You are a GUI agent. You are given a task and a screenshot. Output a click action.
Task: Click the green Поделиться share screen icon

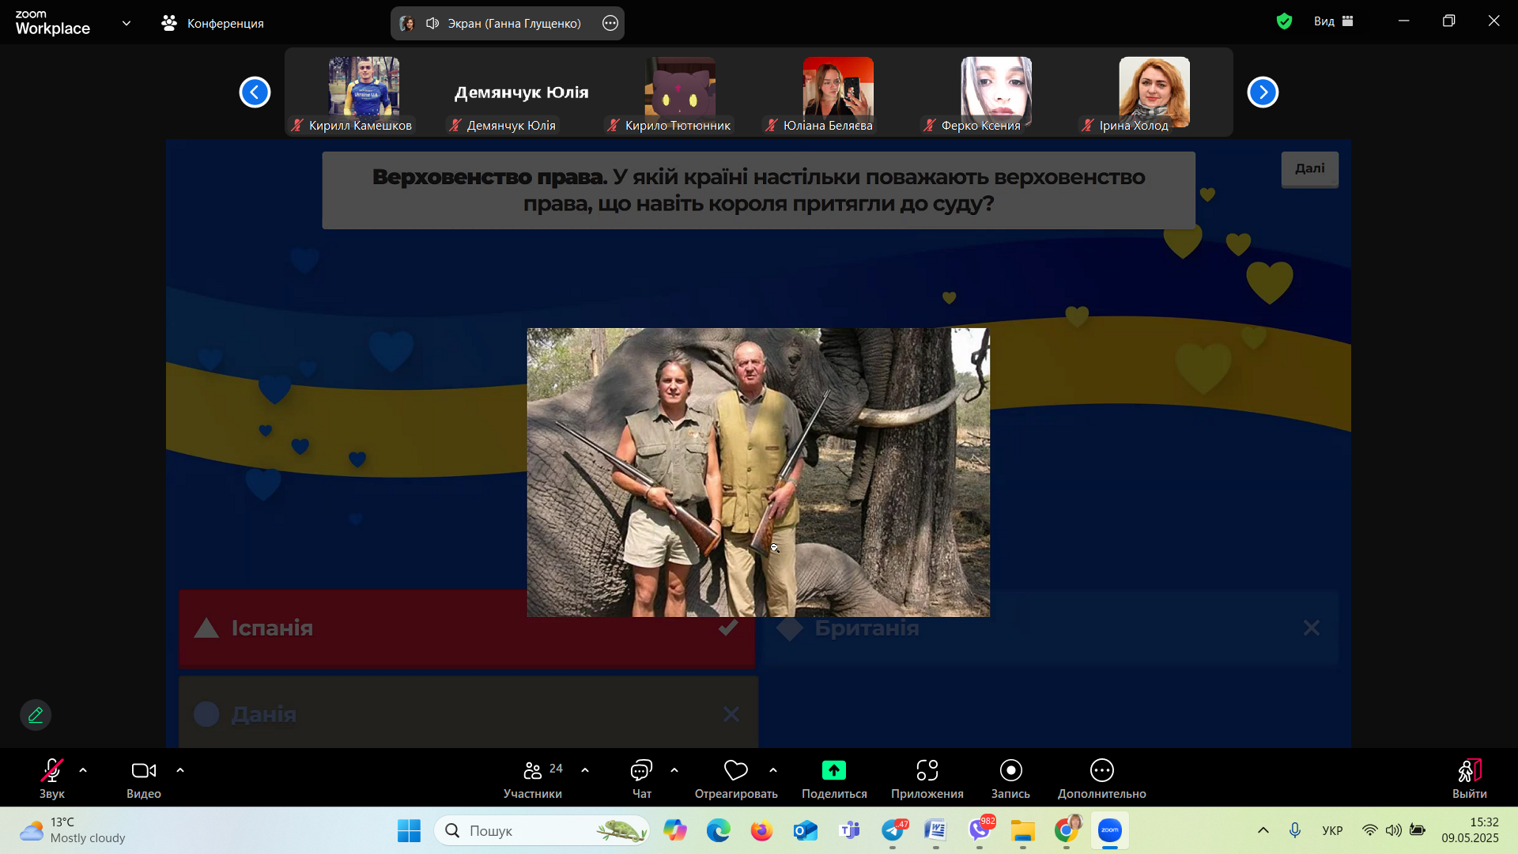[x=833, y=770]
